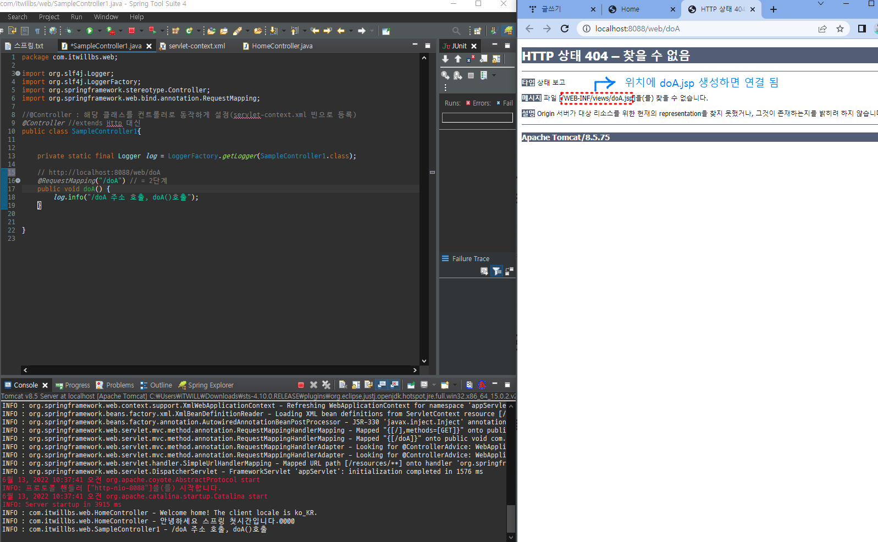Viewport: 878px width, 542px height.
Task: Open the Help menu
Action: [136, 17]
